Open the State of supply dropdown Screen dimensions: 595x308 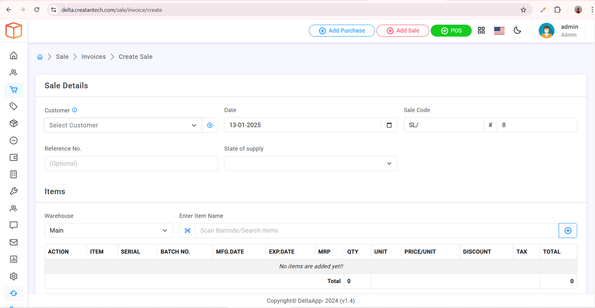(311, 164)
